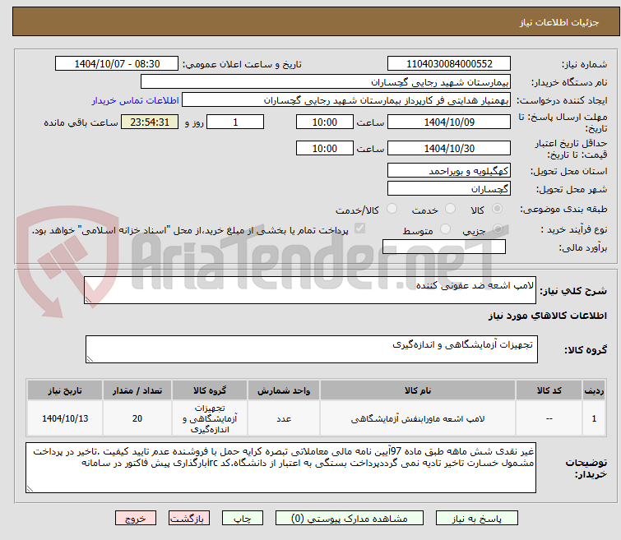Open مشاهده مدارک پیوستی (0) button
This screenshot has width=621, height=540.
point(350,519)
